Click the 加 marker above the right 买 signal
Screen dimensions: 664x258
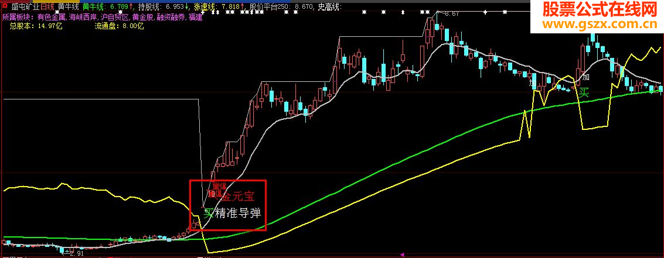(x=585, y=77)
